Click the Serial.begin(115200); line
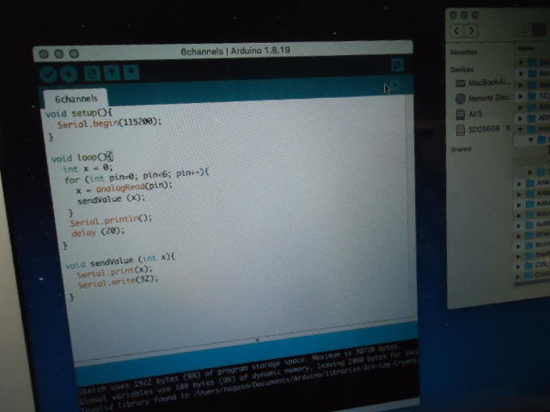The image size is (550, 412). click(109, 123)
